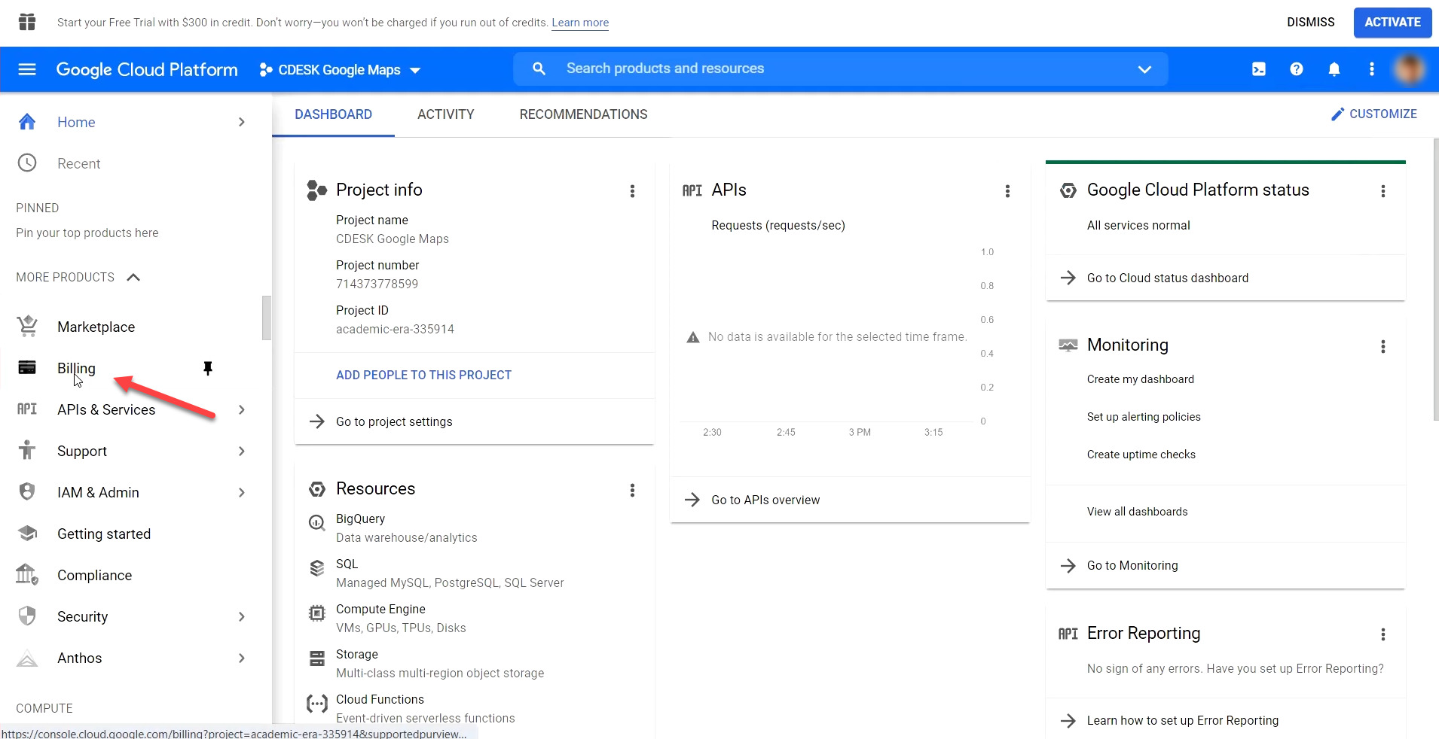Click View all dashboards
The height and width of the screenshot is (739, 1439).
point(1137,512)
